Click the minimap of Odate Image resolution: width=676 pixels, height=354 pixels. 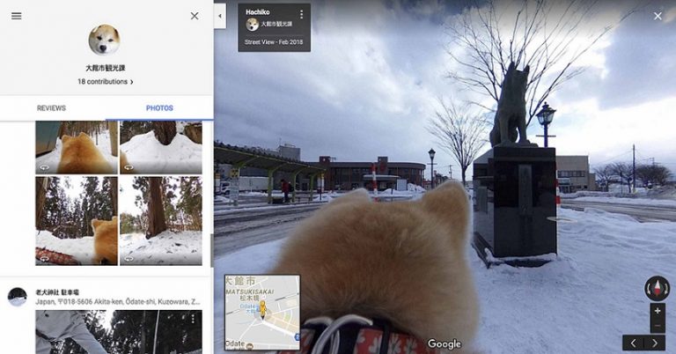[261, 313]
